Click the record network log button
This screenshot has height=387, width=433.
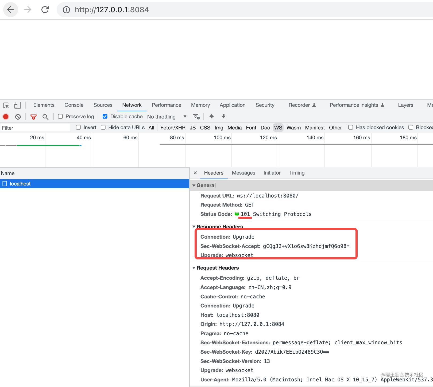point(6,117)
